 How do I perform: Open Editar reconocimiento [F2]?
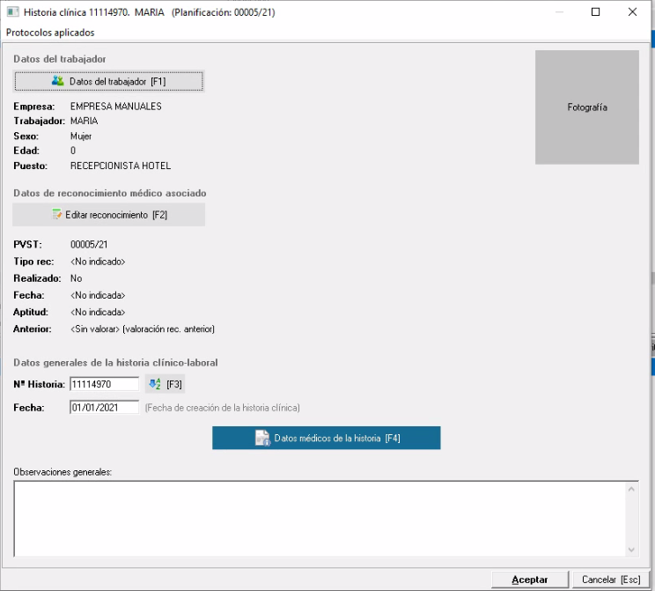pyautogui.click(x=108, y=215)
